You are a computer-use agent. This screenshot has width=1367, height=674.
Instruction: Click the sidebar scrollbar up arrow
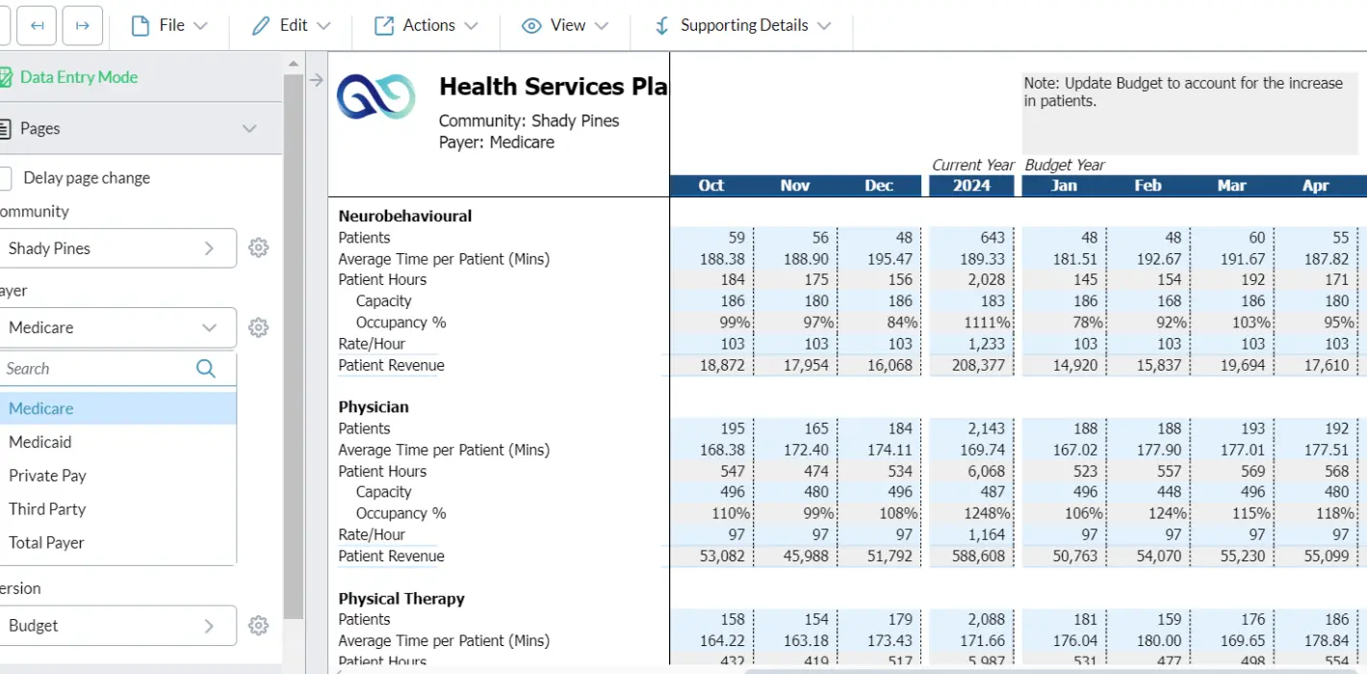point(295,63)
